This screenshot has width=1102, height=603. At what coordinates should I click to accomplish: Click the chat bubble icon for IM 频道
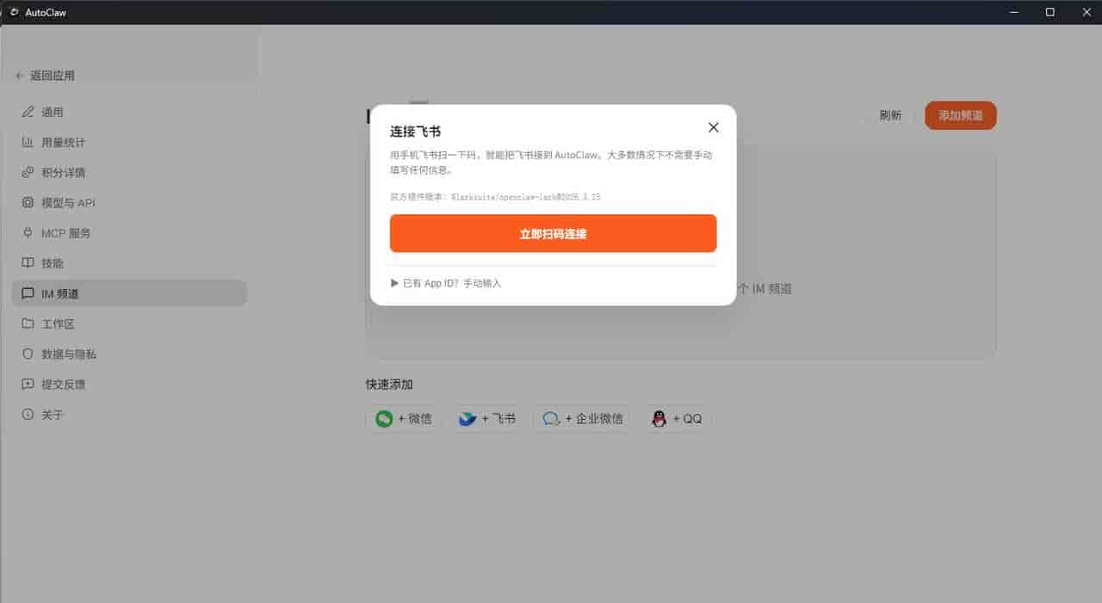(x=28, y=293)
